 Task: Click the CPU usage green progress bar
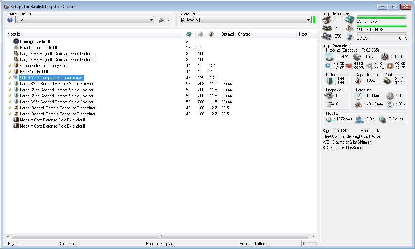382,17
